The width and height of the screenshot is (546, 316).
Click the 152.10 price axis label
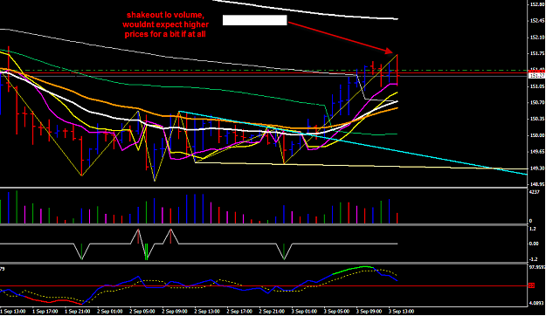coord(537,38)
